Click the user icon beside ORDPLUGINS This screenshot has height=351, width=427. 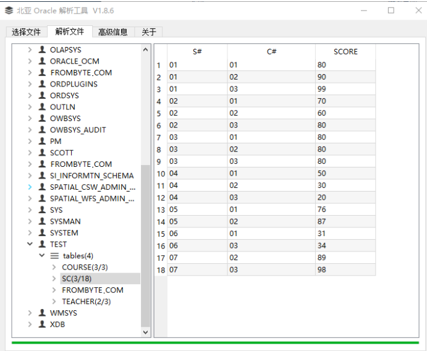(42, 84)
